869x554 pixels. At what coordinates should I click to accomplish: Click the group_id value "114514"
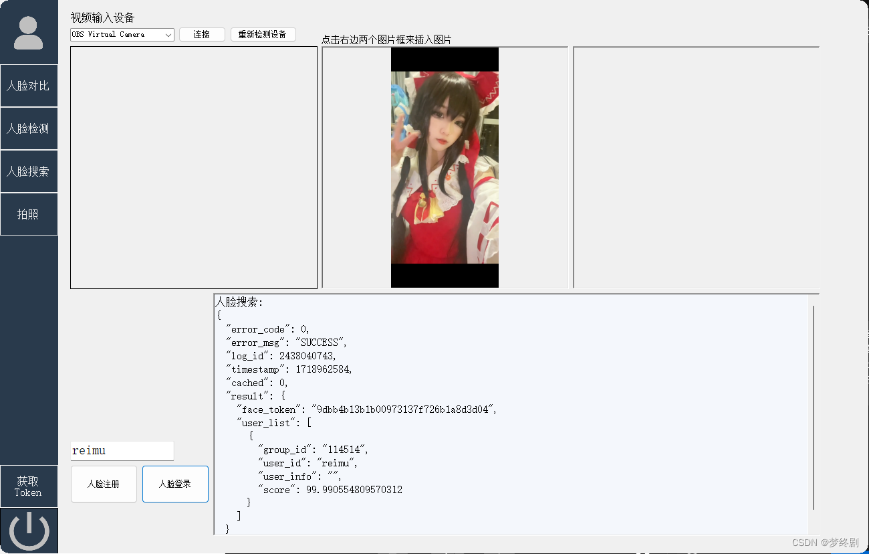(x=344, y=450)
